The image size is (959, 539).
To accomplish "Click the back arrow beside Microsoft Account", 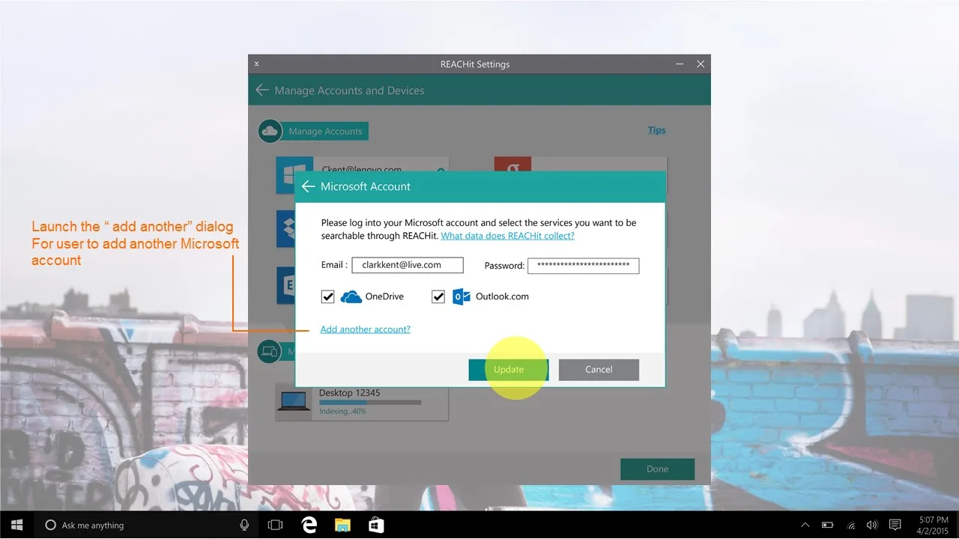I will [x=308, y=186].
